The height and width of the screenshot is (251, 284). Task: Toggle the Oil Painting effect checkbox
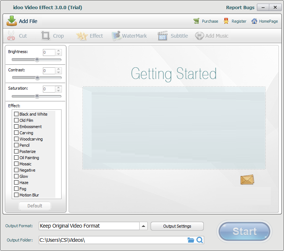pyautogui.click(x=16, y=158)
